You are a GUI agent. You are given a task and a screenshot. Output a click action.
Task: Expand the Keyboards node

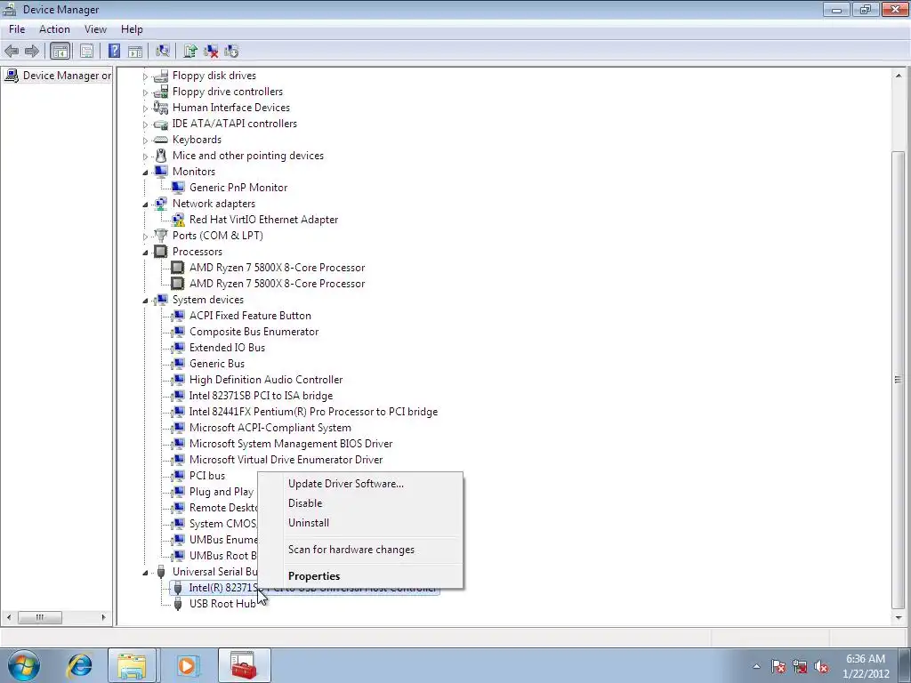[145, 140]
